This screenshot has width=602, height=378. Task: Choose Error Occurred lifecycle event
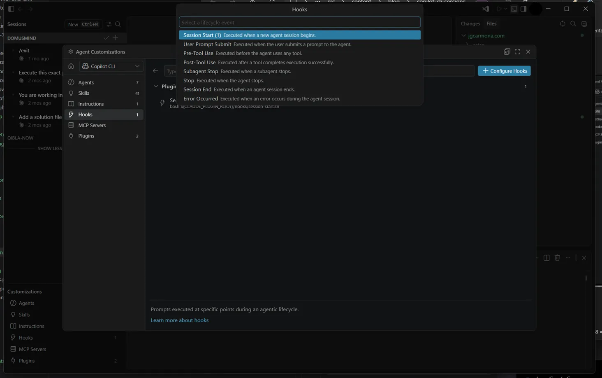click(x=300, y=98)
